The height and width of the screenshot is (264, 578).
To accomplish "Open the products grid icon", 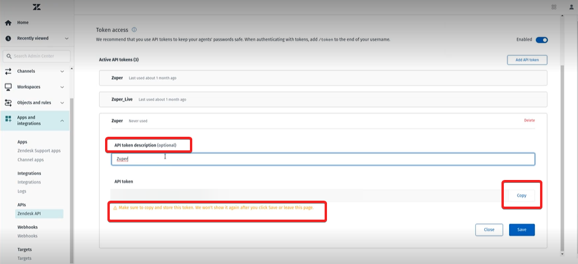I will point(554,7).
